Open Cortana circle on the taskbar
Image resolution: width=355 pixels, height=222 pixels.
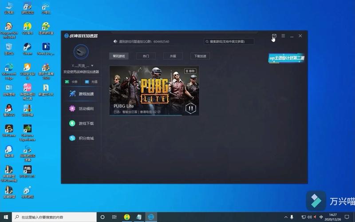103,217
